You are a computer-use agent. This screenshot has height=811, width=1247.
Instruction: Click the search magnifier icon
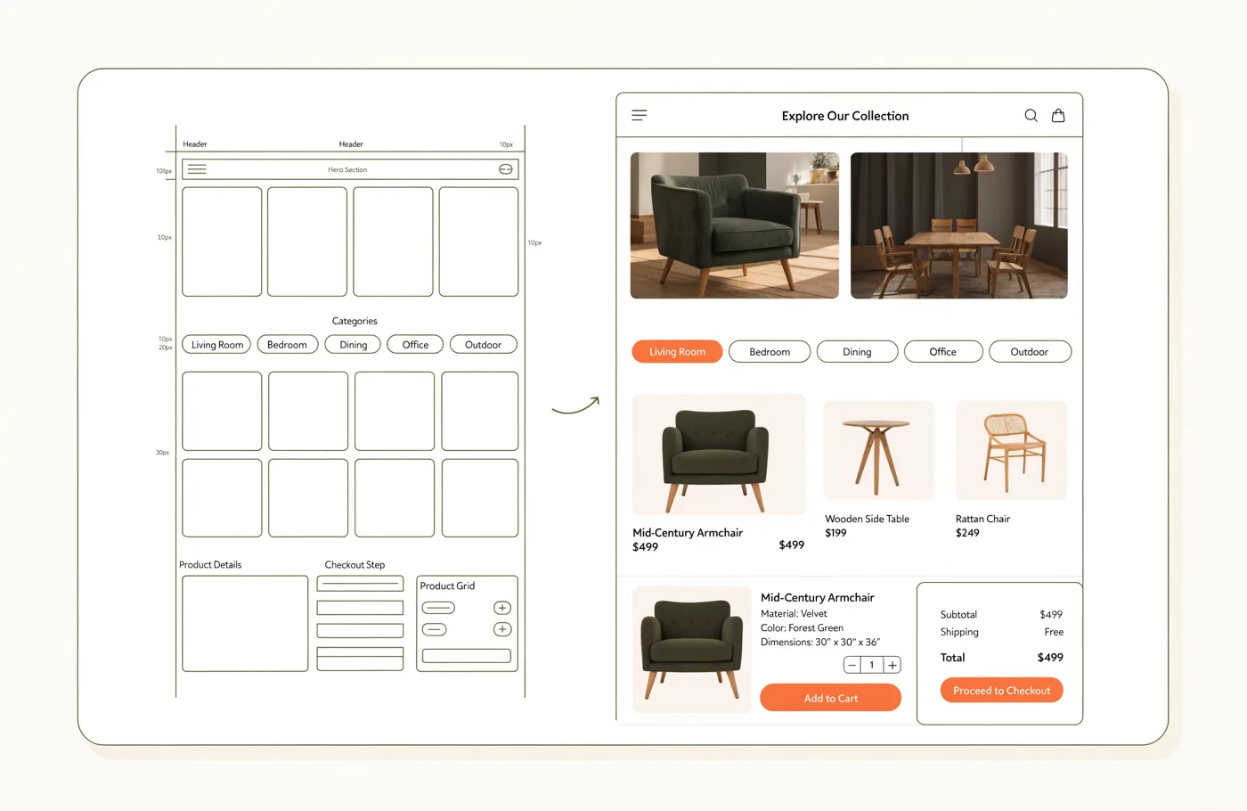(1031, 116)
